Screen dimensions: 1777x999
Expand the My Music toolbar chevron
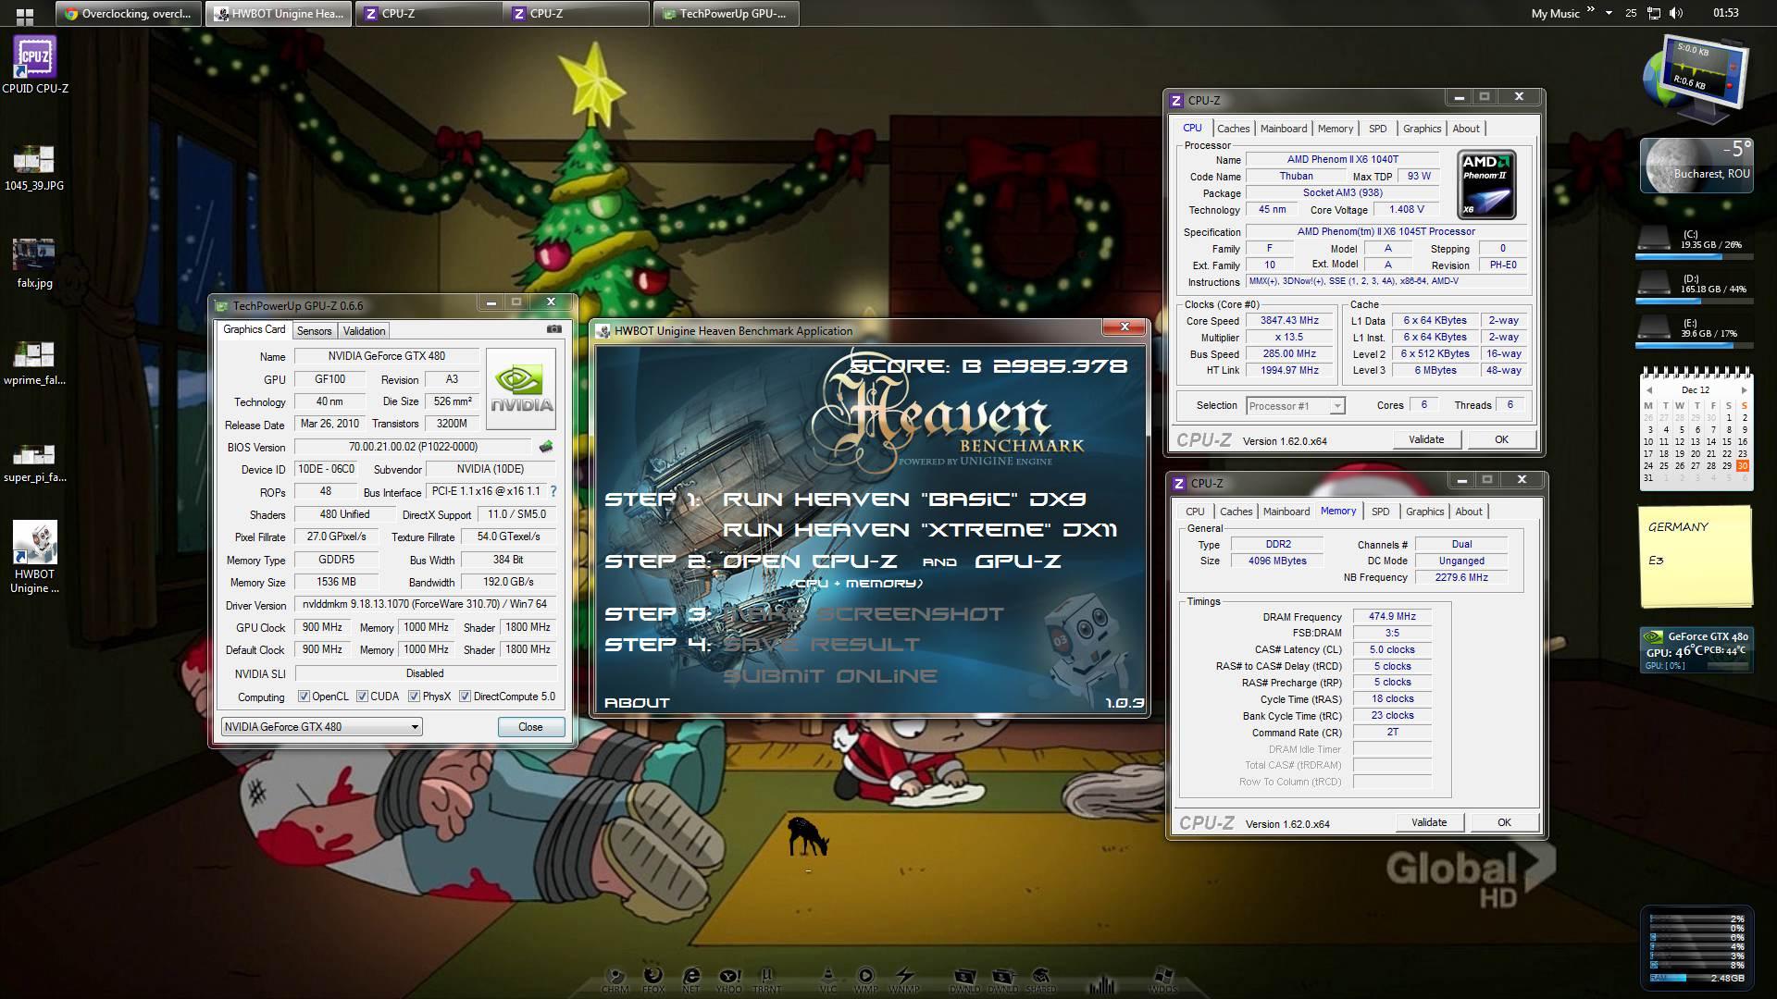pos(1591,10)
